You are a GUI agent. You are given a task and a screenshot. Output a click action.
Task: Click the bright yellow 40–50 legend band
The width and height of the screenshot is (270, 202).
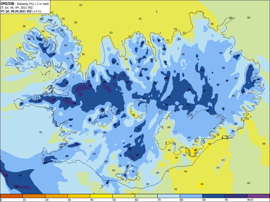tap(101, 196)
